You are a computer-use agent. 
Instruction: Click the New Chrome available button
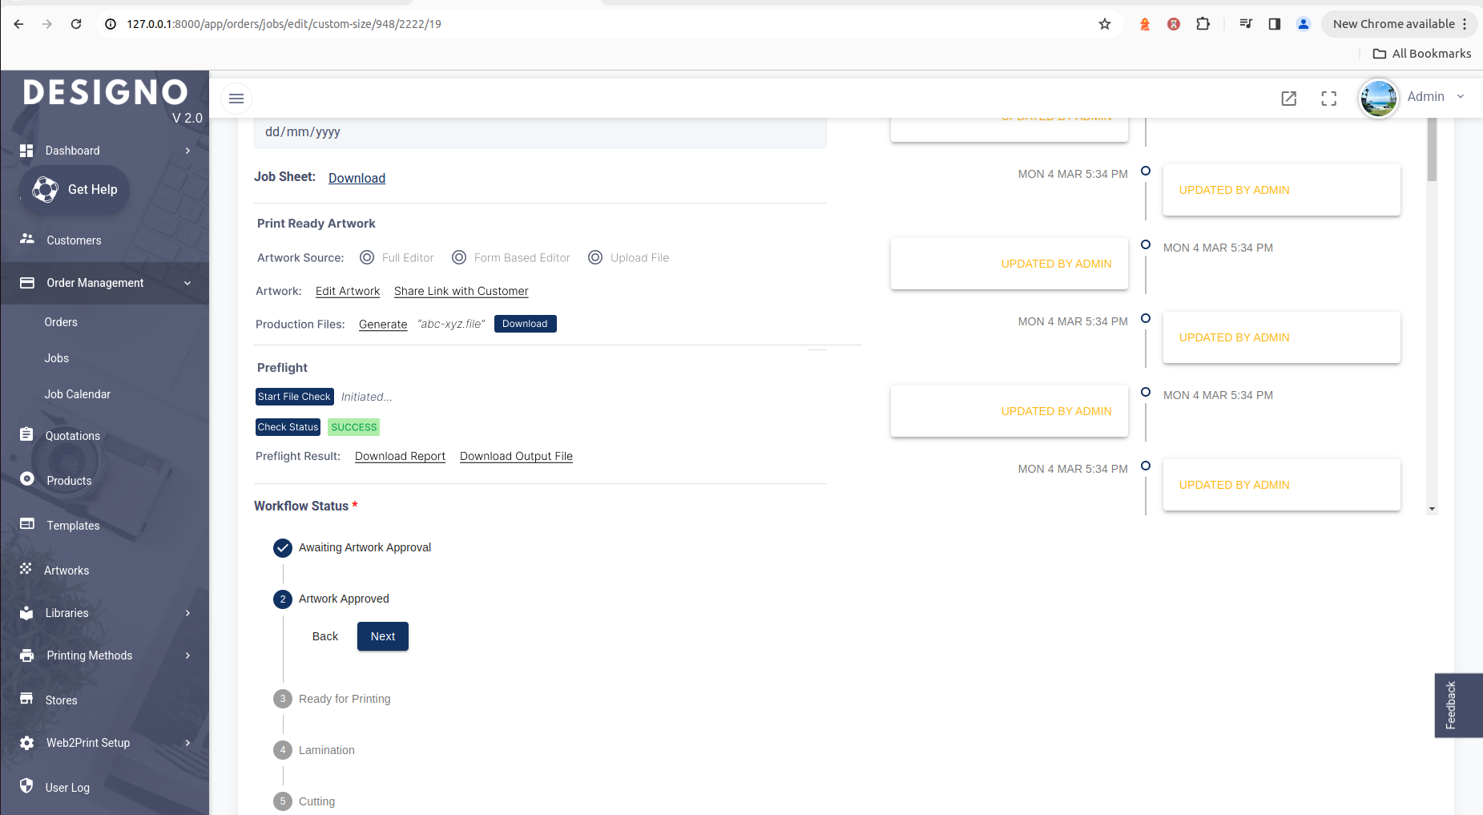(1399, 24)
